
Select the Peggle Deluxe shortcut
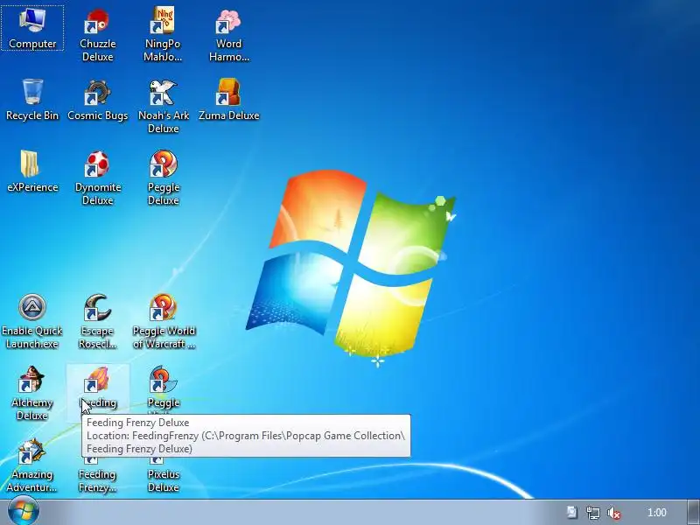pyautogui.click(x=164, y=178)
